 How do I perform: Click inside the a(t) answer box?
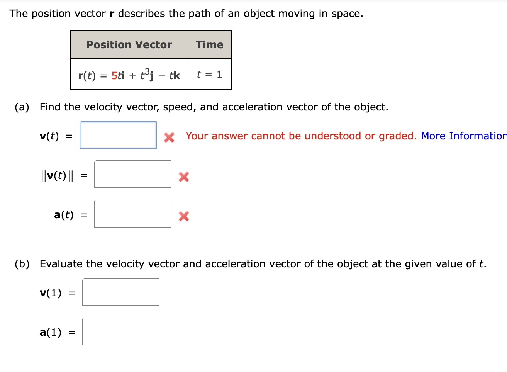point(132,214)
